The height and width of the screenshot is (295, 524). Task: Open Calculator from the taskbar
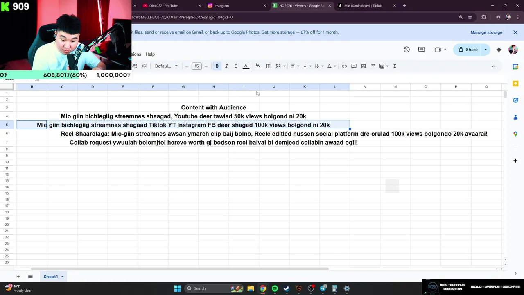(x=335, y=288)
